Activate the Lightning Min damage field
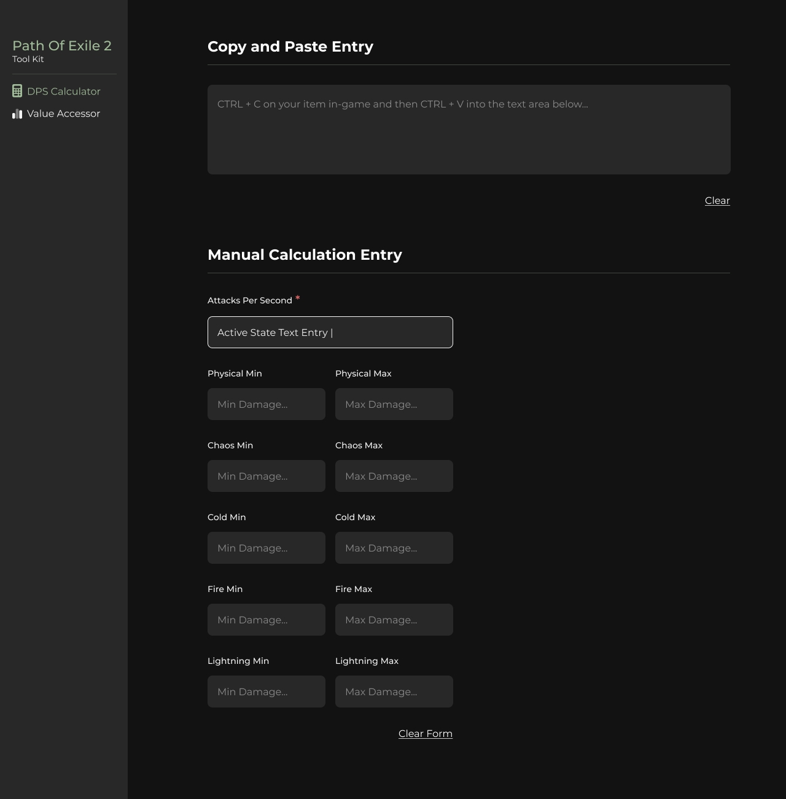The height and width of the screenshot is (799, 786). tap(267, 692)
